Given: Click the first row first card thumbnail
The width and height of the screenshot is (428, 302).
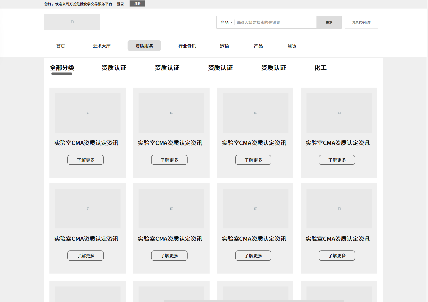Looking at the screenshot, I should tap(88, 113).
